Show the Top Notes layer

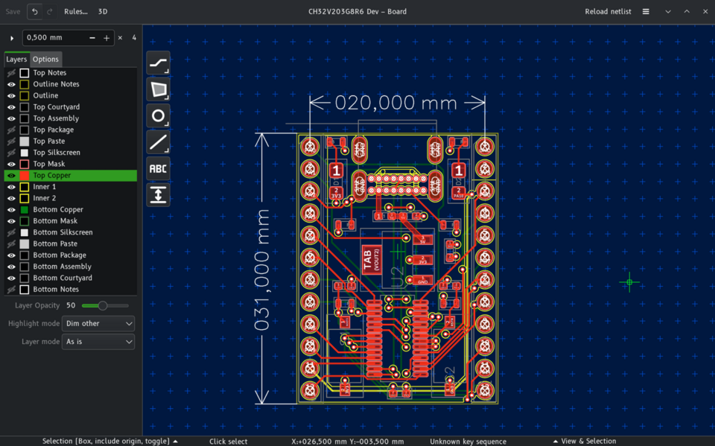(11, 73)
